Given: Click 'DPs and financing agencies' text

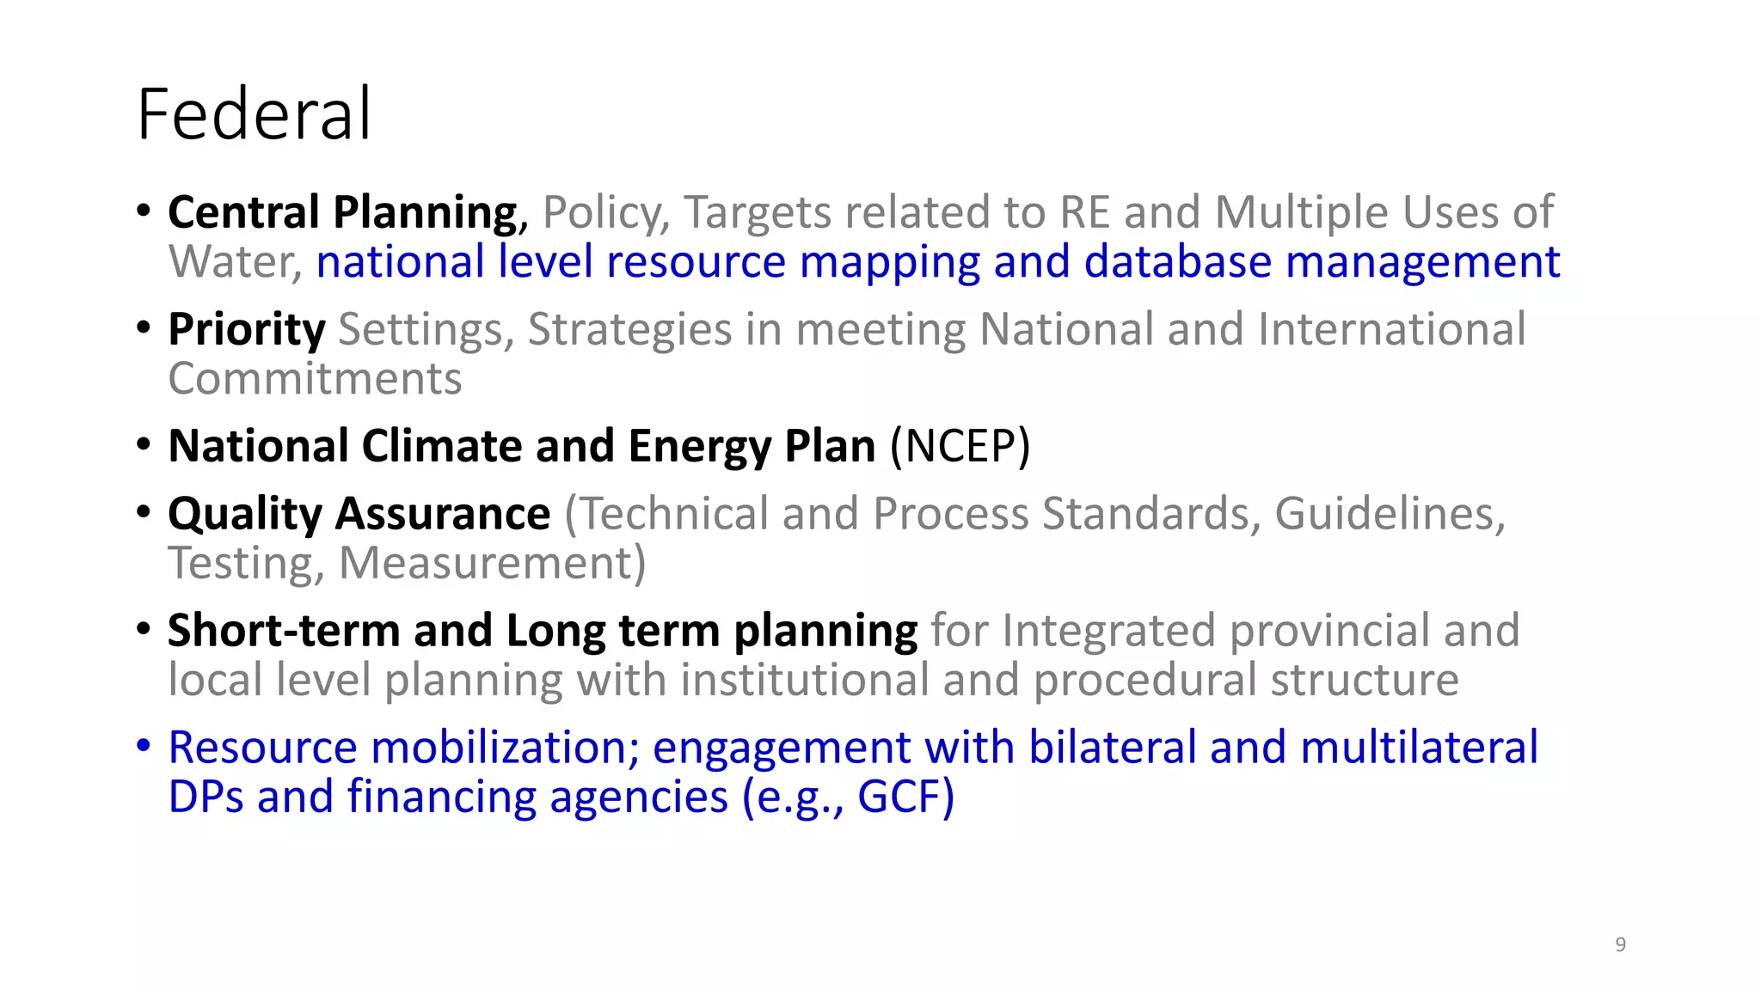Looking at the screenshot, I should coord(448,797).
